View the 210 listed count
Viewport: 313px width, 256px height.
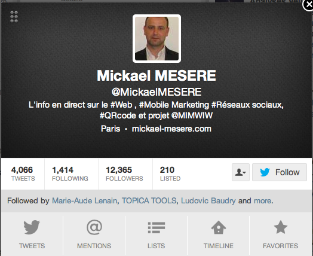(x=170, y=173)
